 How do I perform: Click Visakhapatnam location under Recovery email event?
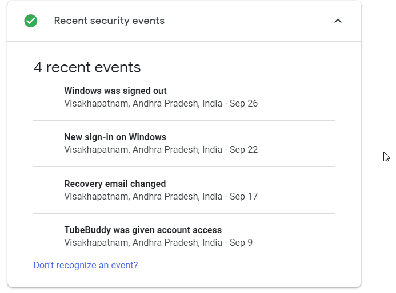coord(143,196)
